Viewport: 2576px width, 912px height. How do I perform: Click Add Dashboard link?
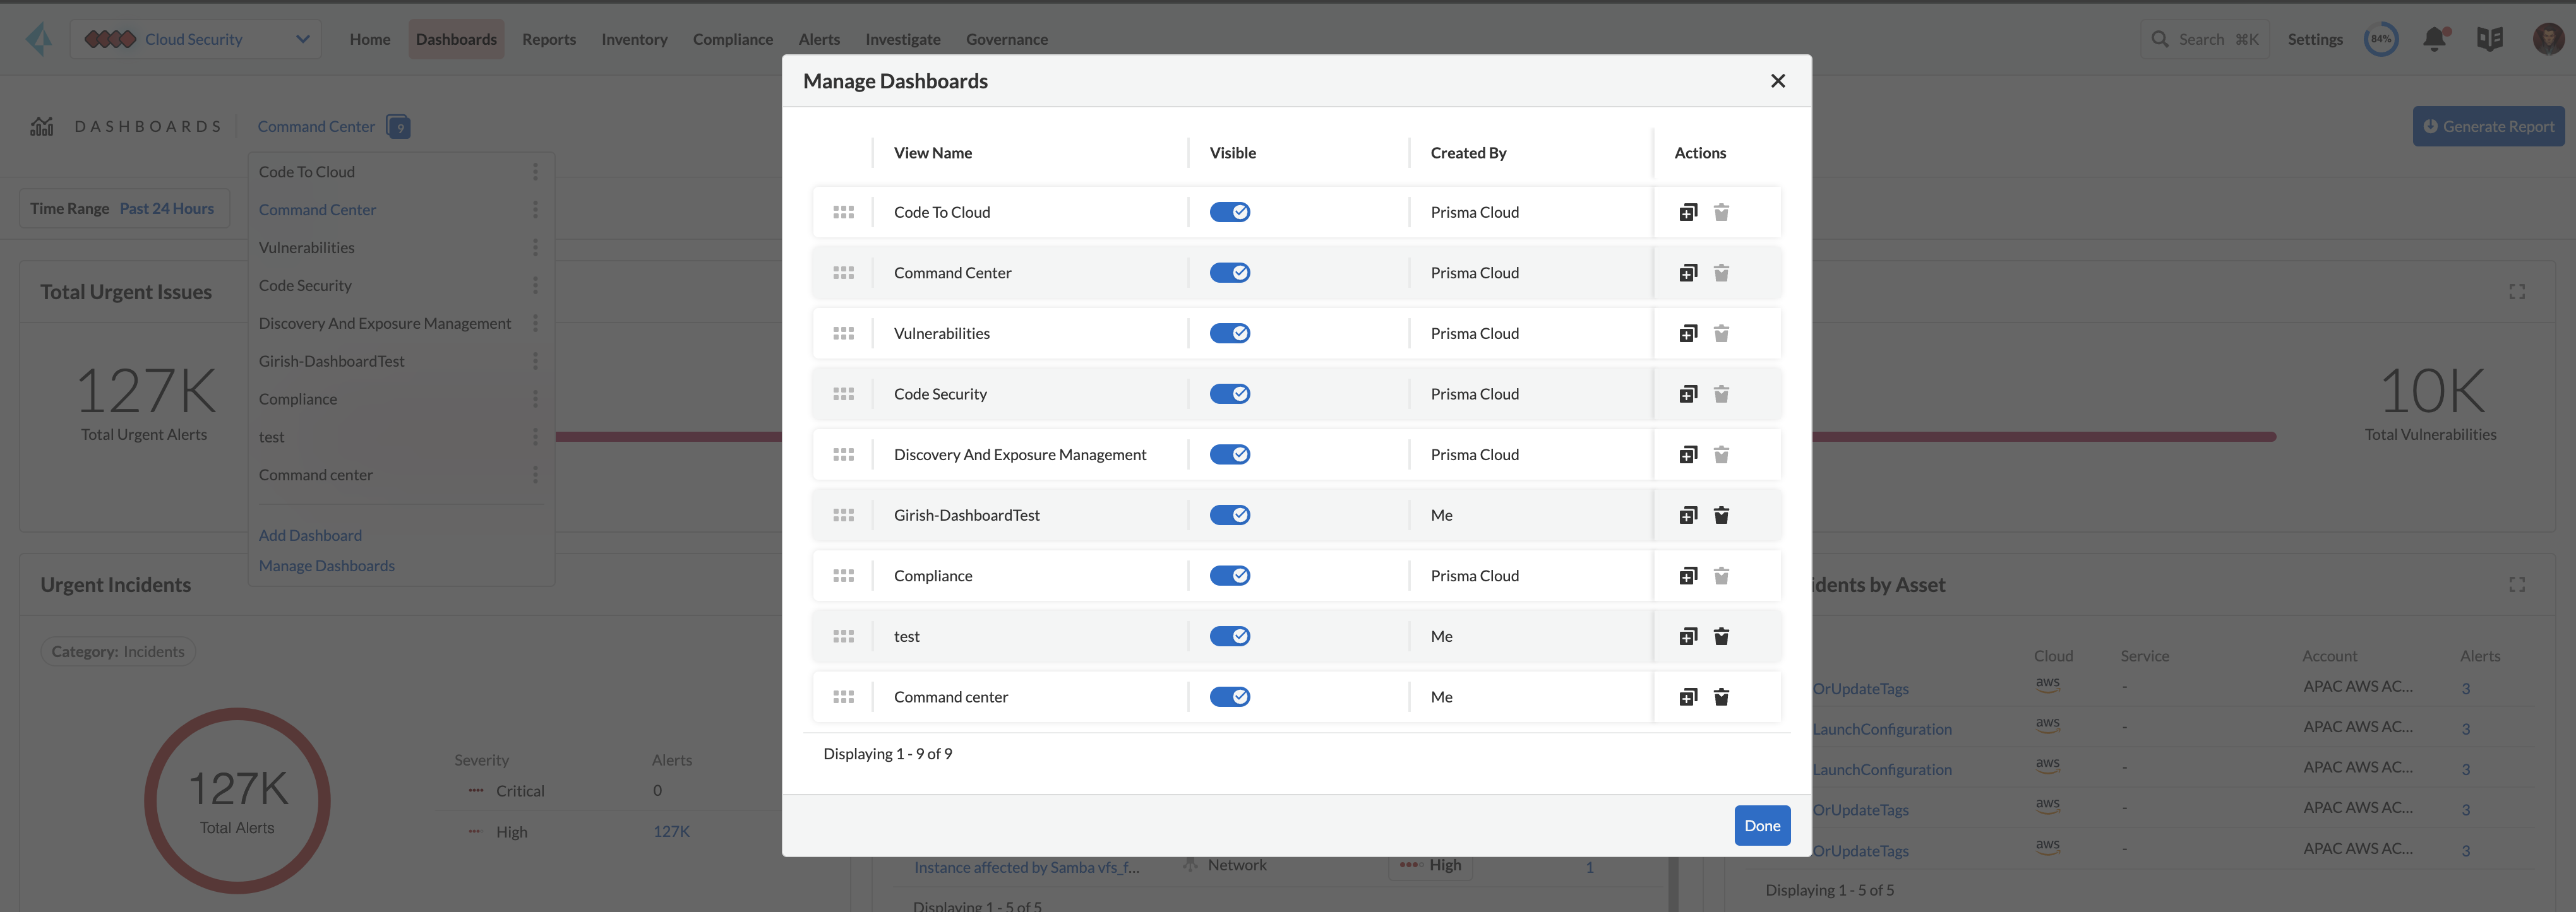pyautogui.click(x=310, y=535)
